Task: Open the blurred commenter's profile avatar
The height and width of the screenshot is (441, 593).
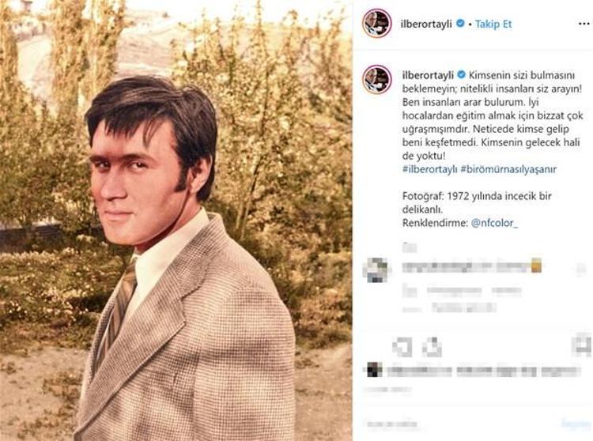Action: (x=376, y=270)
